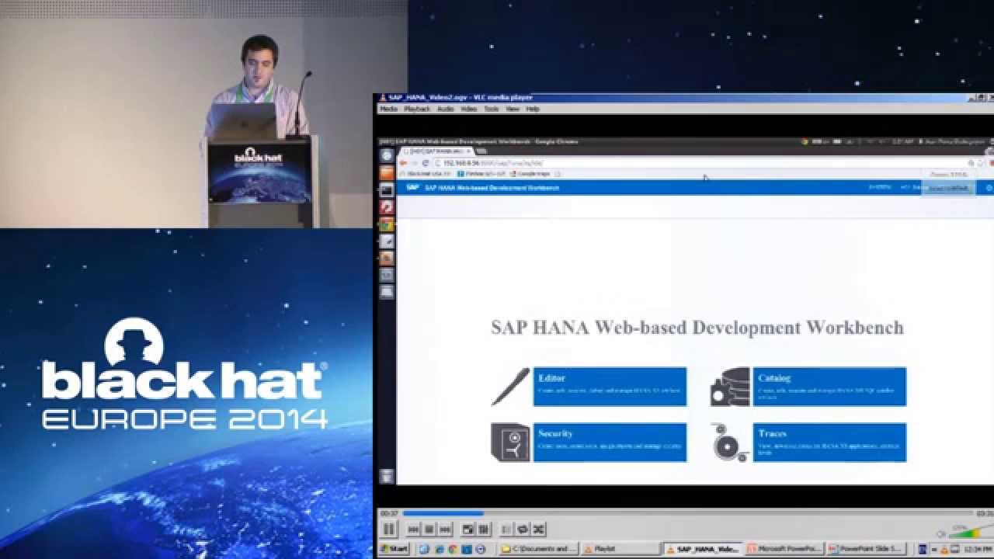
Task: Click the database icon beside Catalog
Action: click(730, 387)
